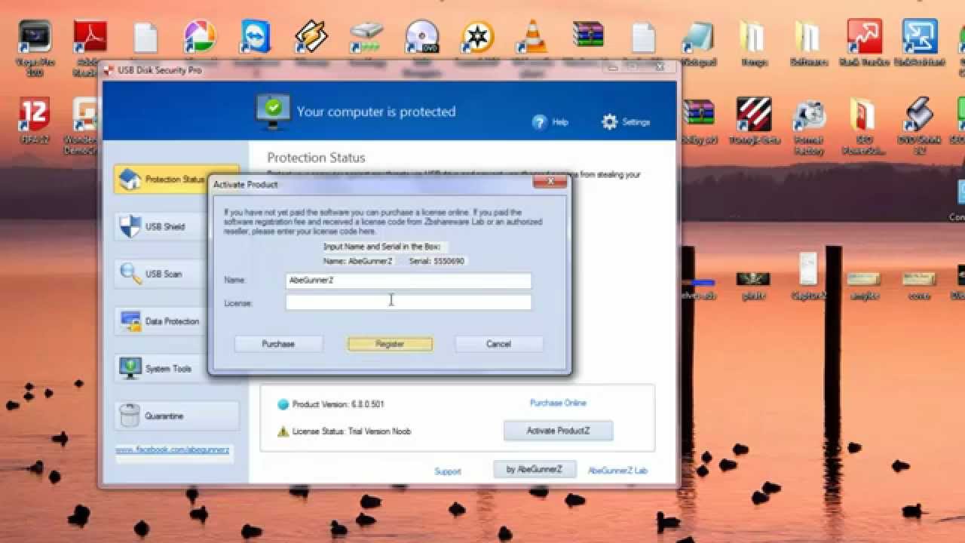
Task: Select the Winamp desktop icon
Action: coord(311,38)
